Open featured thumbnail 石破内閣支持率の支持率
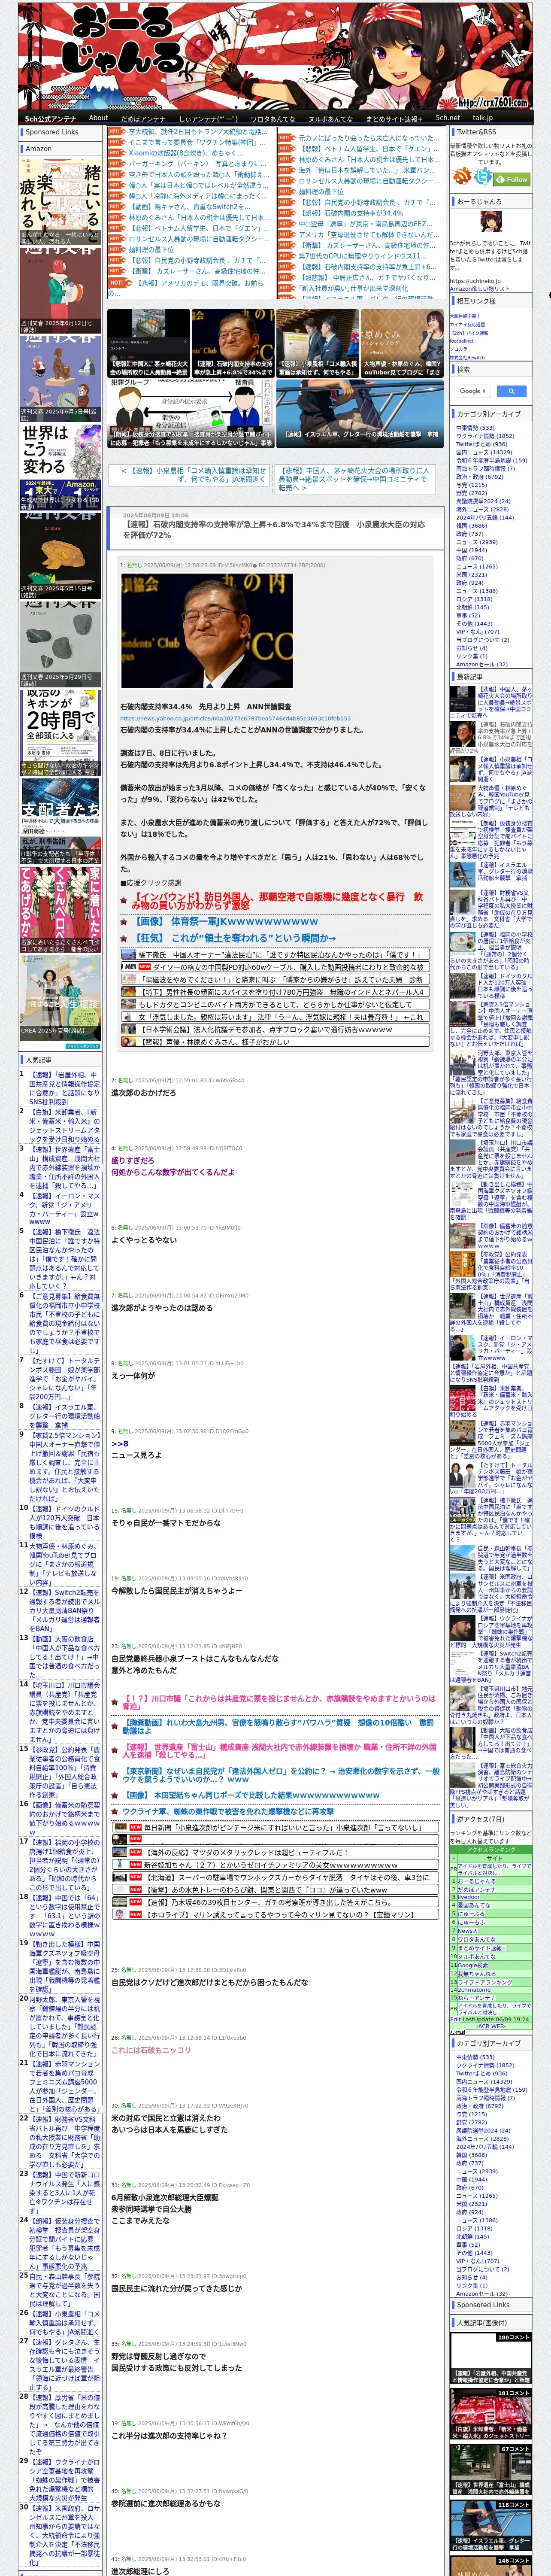The image size is (551, 2576). 233,343
